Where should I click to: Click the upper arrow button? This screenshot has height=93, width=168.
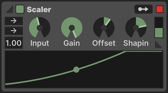[x=14, y=21]
